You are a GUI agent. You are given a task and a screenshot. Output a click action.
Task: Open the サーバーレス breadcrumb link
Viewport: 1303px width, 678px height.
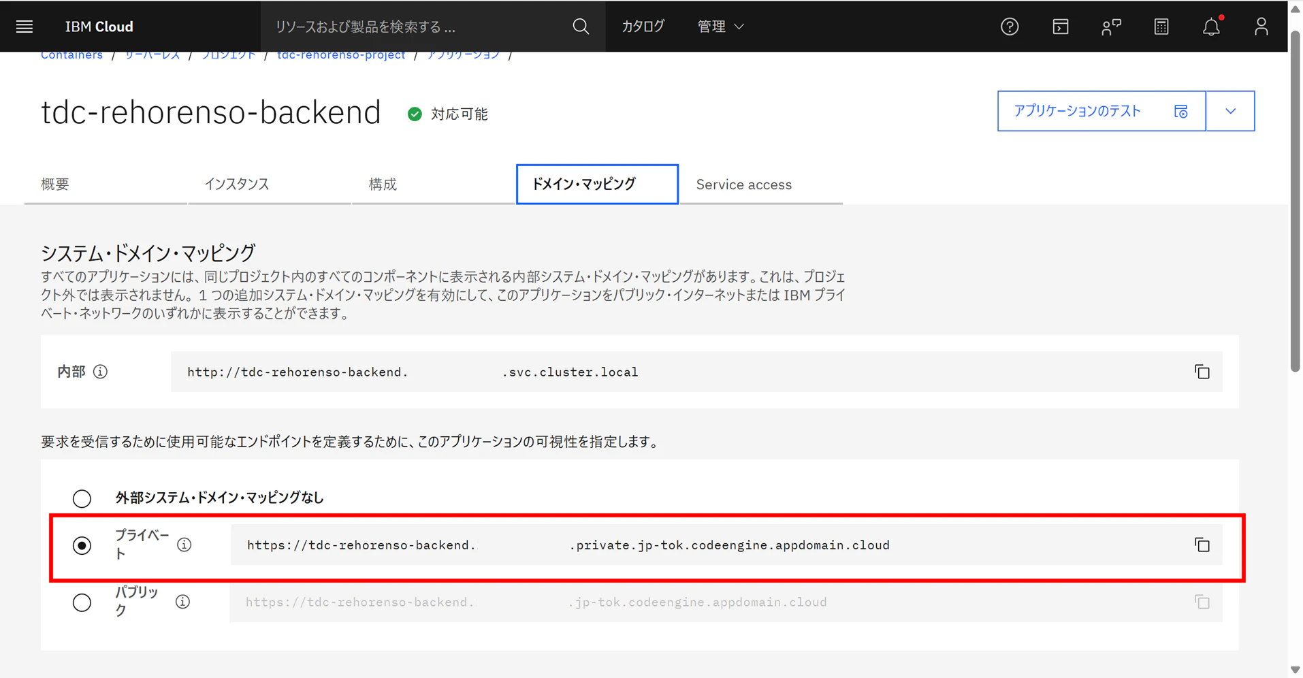152,55
